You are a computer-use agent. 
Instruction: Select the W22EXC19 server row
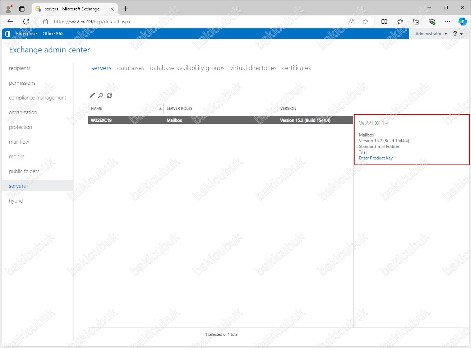pos(221,120)
